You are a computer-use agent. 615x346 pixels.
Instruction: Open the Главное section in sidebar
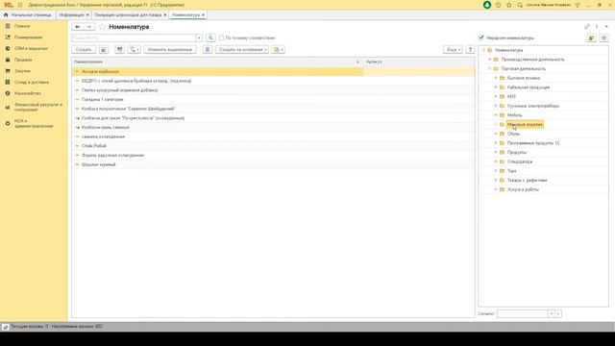click(22, 26)
